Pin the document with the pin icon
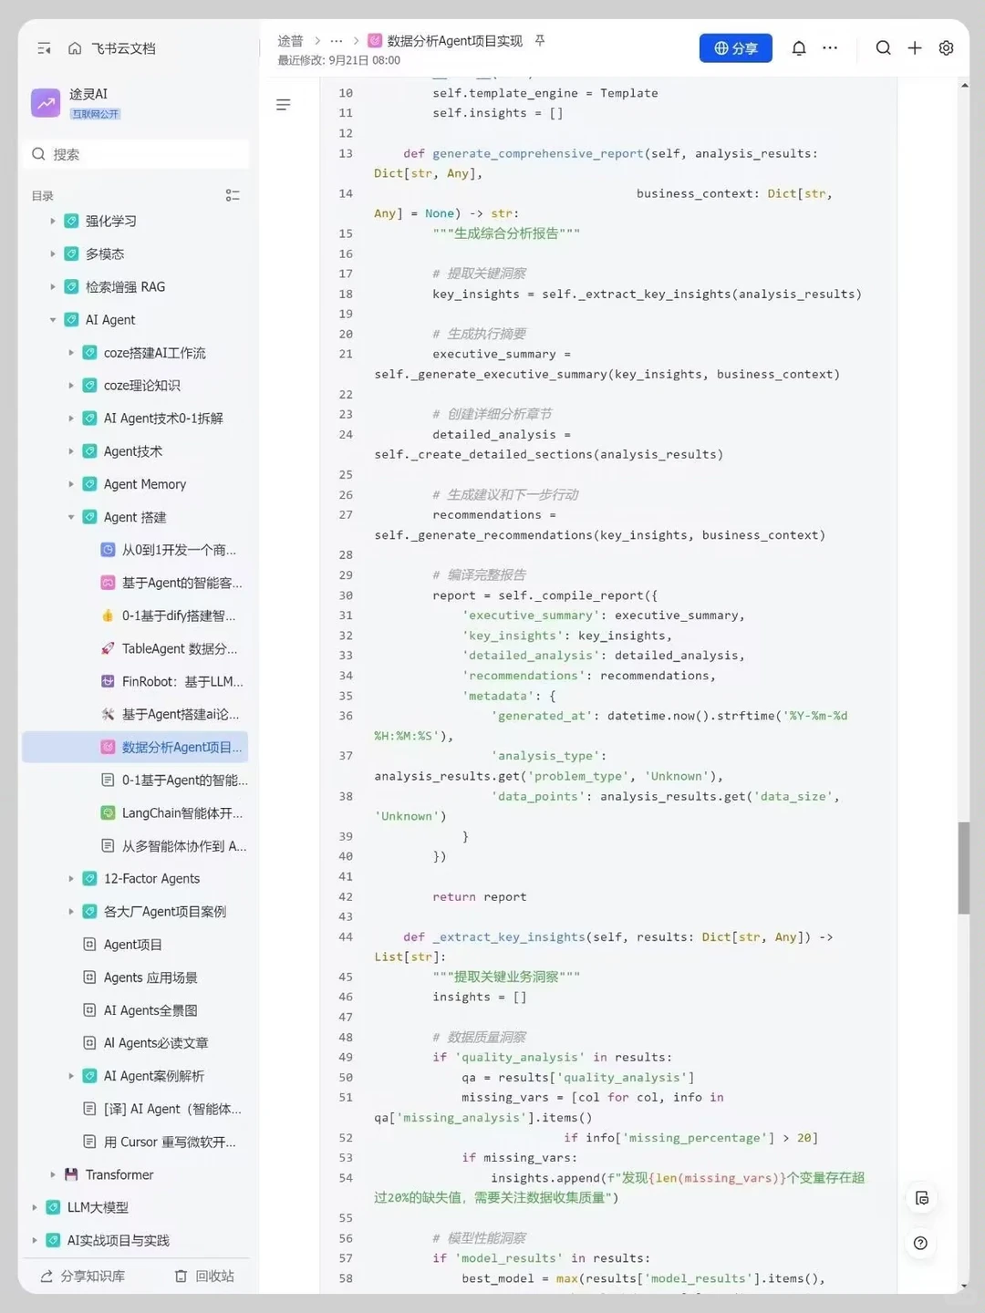Image resolution: width=985 pixels, height=1313 pixels. click(540, 41)
